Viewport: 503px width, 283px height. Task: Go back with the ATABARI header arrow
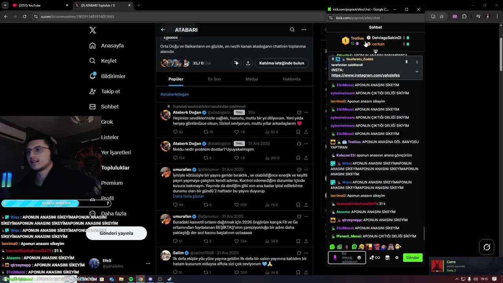coord(163,30)
